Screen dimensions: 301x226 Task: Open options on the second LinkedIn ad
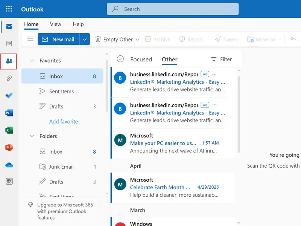click(214, 105)
